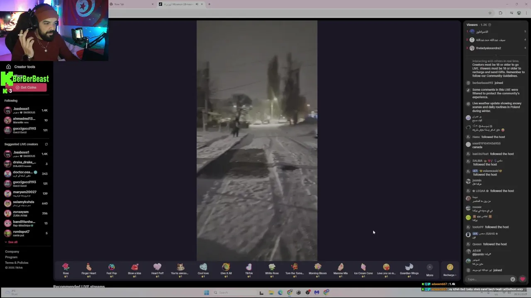Open salamykuhds suggested live creator
531x298 pixels.
(x=26, y=203)
